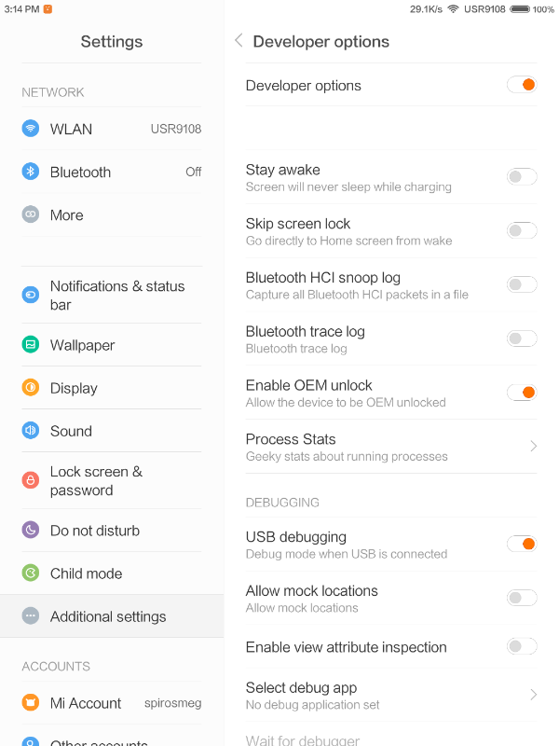Turn off the main Developer options switch

[522, 85]
